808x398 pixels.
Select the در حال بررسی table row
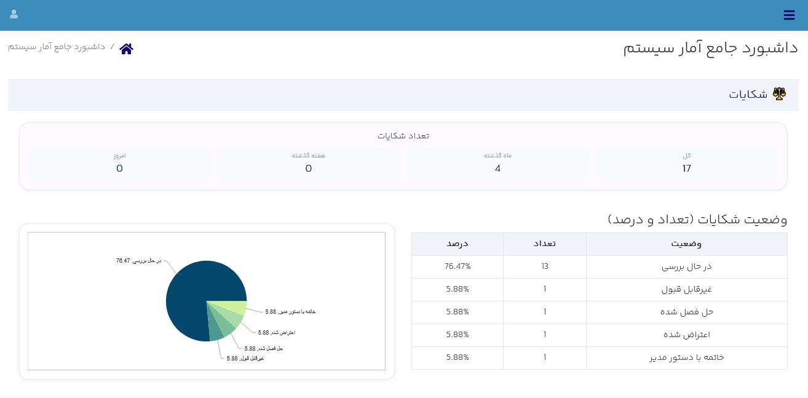coord(600,267)
